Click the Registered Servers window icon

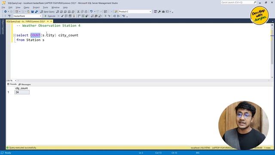click(156, 12)
